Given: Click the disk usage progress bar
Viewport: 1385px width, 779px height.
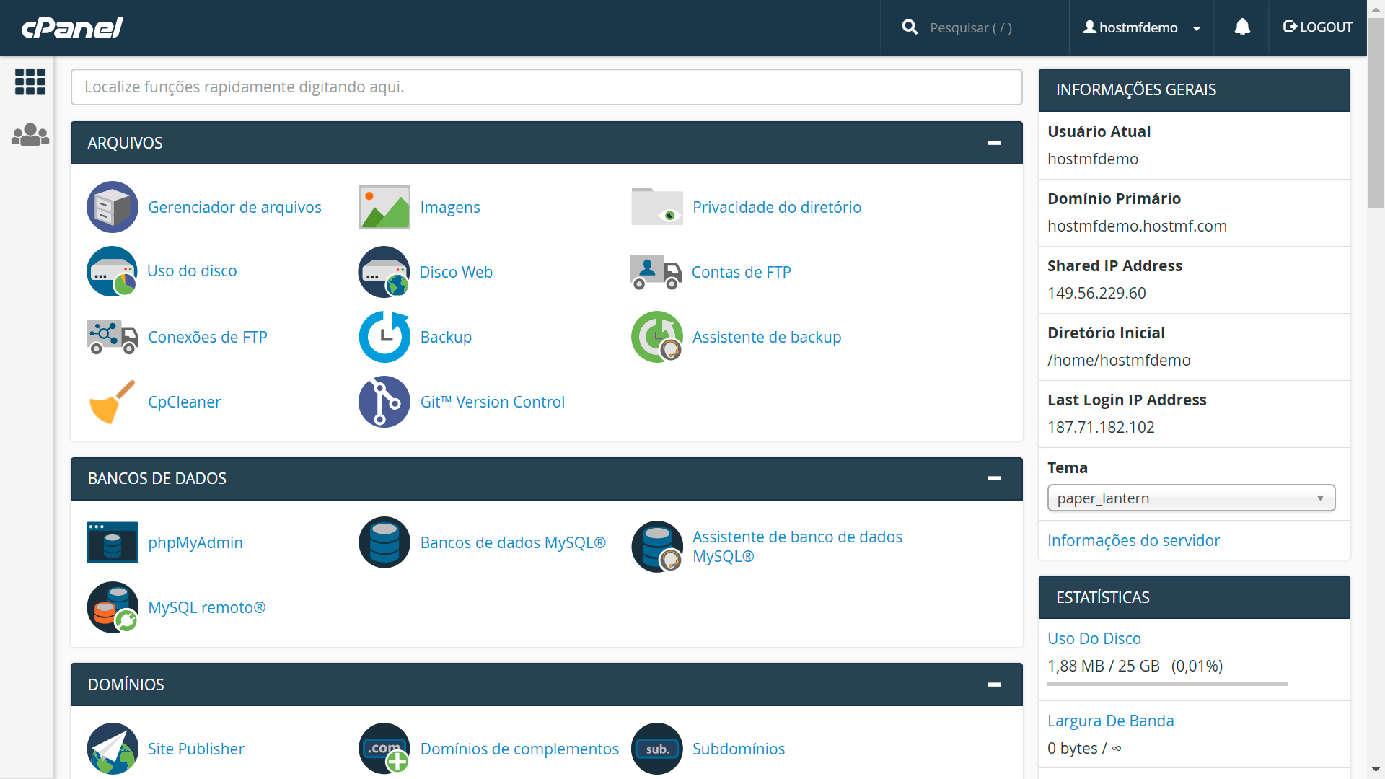Looking at the screenshot, I should click(x=1167, y=684).
